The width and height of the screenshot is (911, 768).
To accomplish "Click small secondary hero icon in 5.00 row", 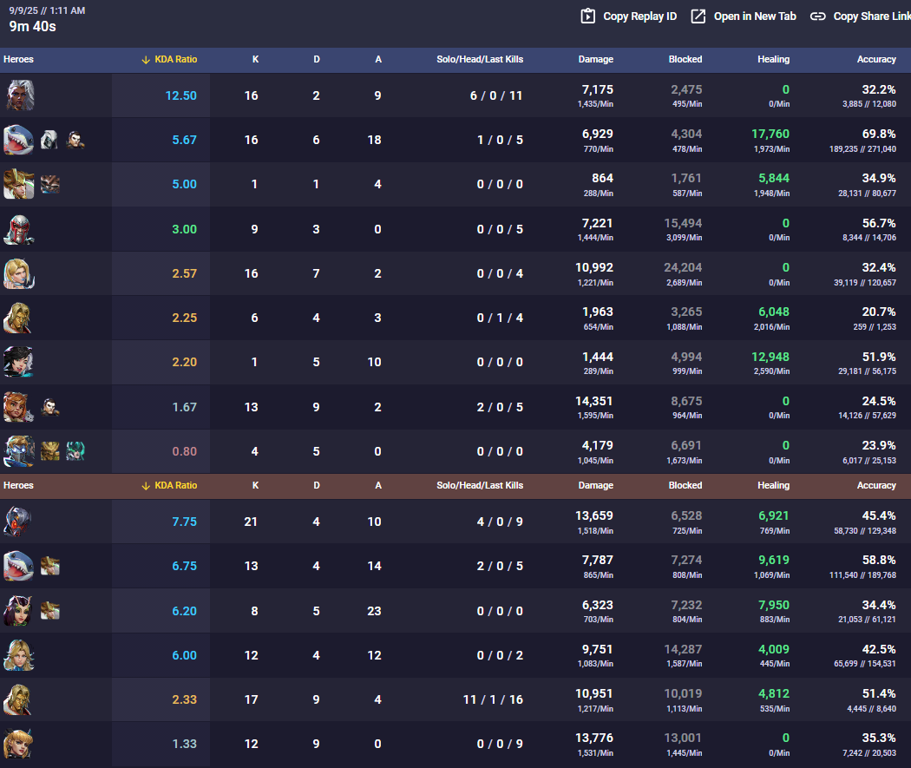I will click(50, 184).
